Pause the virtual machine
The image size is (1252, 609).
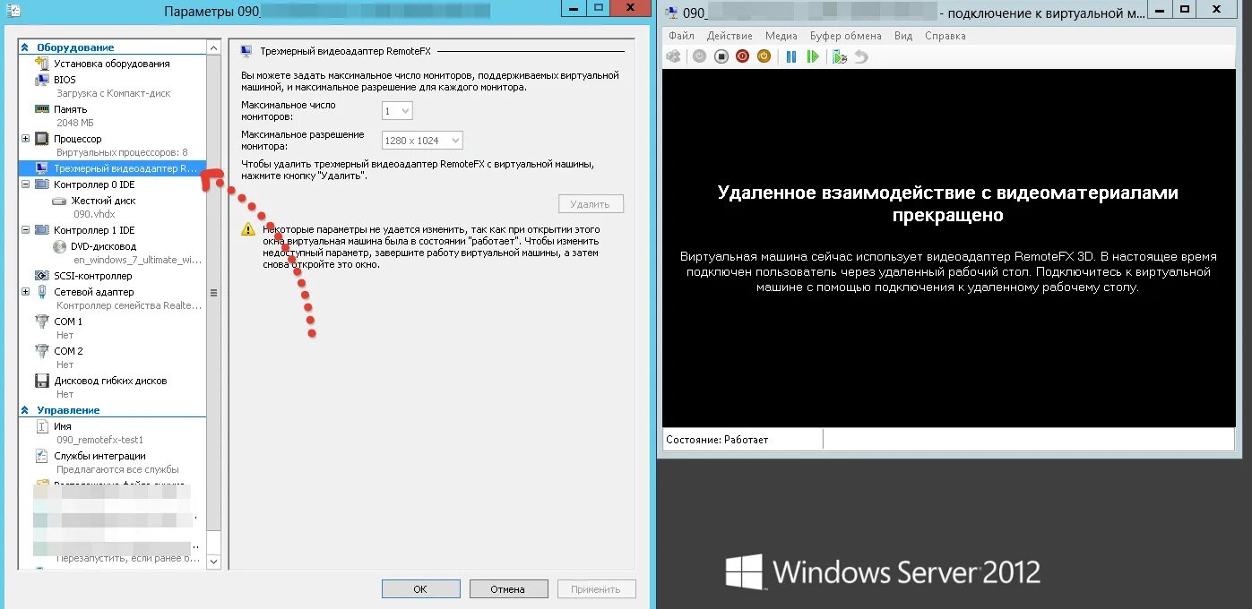coord(791,56)
